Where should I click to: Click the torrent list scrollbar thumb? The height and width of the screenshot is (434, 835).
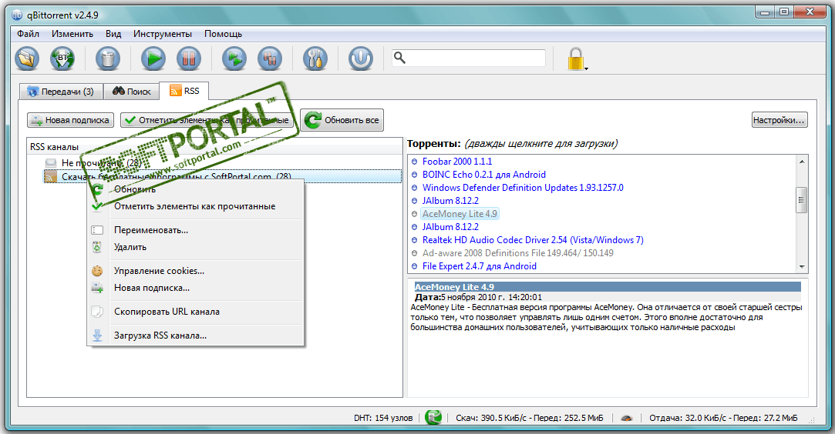[x=801, y=200]
